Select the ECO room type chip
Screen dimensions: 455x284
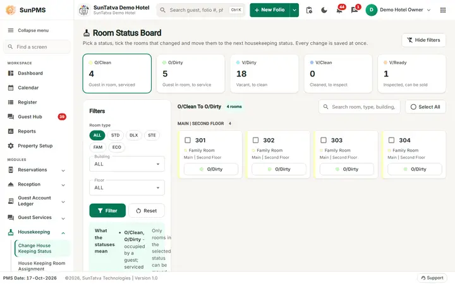pos(117,147)
